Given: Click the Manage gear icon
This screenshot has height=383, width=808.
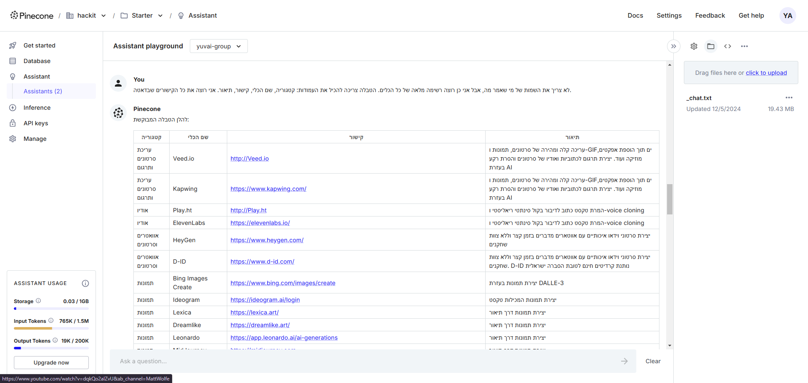Looking at the screenshot, I should 13,139.
